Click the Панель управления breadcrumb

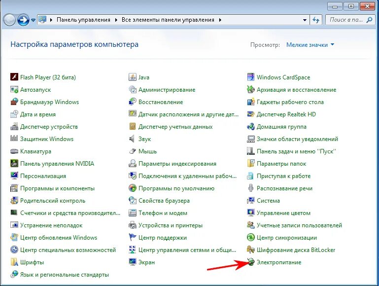[x=83, y=20]
